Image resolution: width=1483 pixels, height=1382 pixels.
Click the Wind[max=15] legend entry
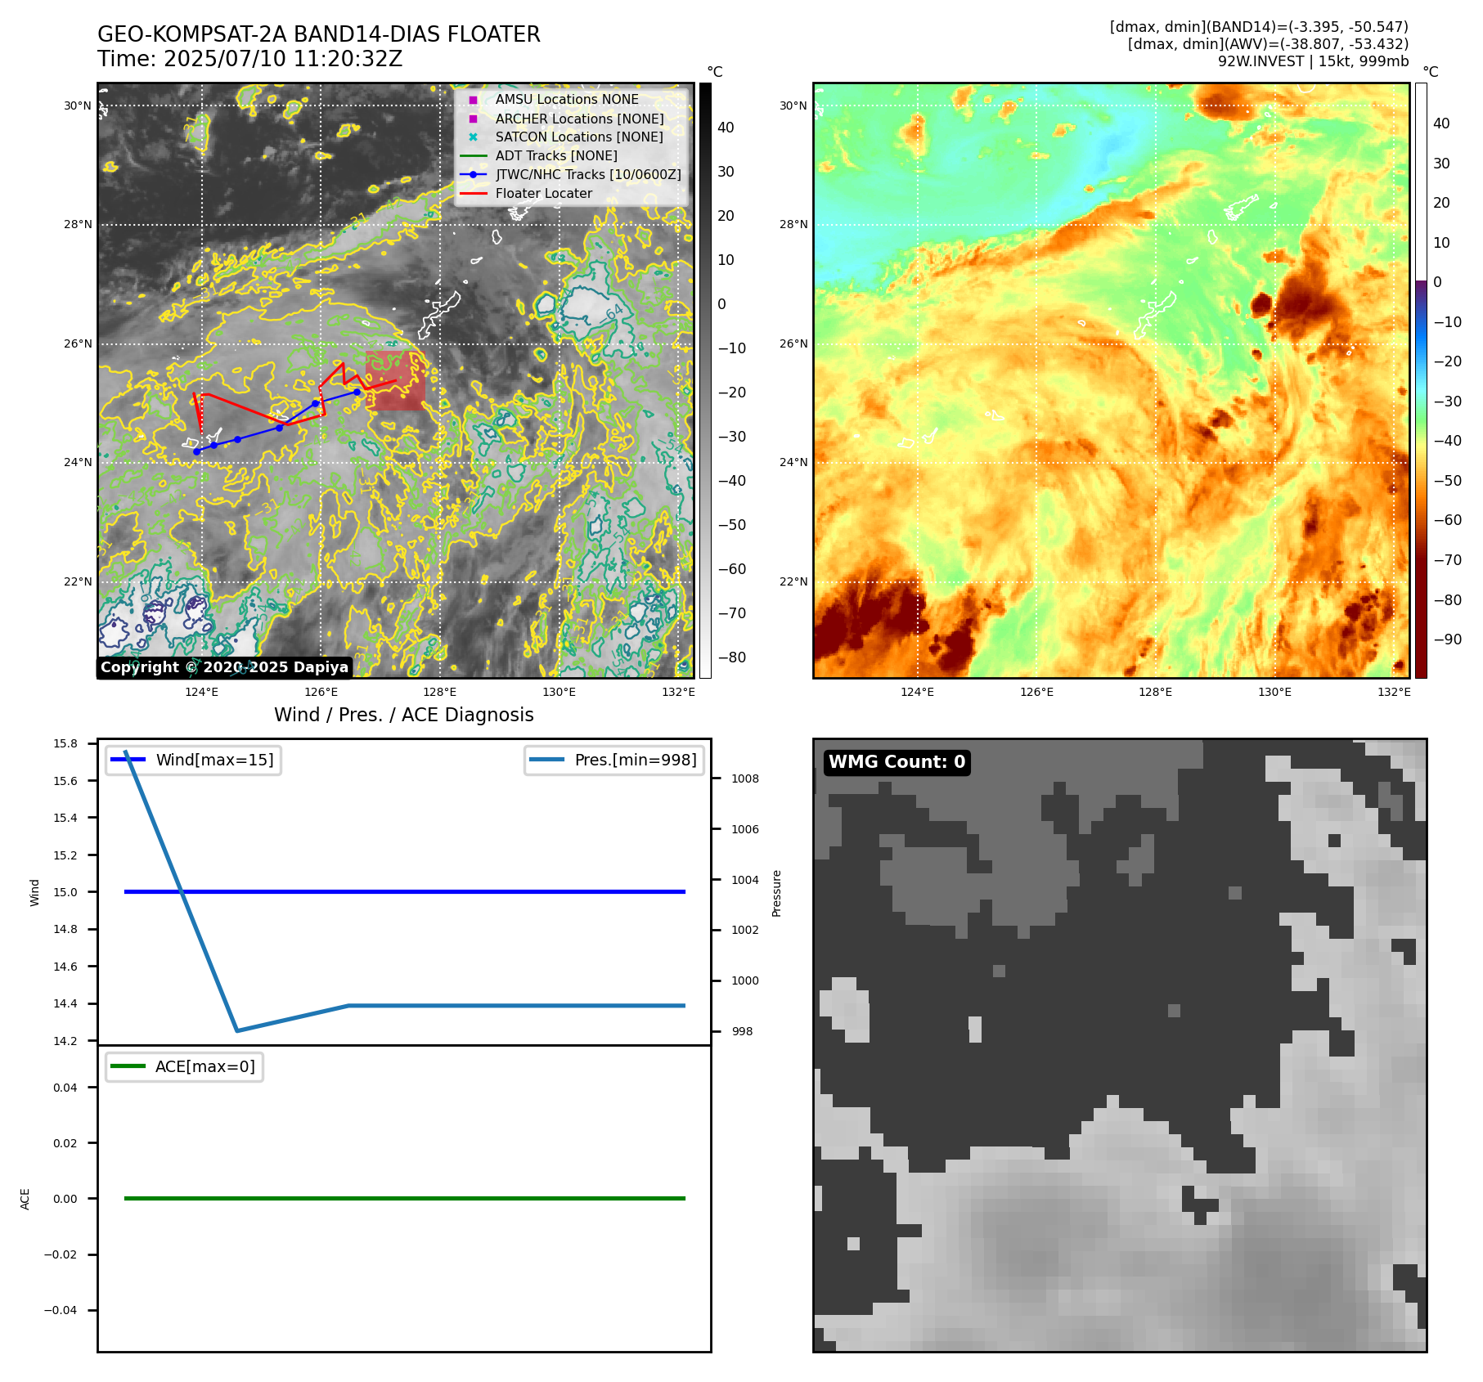pos(194,760)
